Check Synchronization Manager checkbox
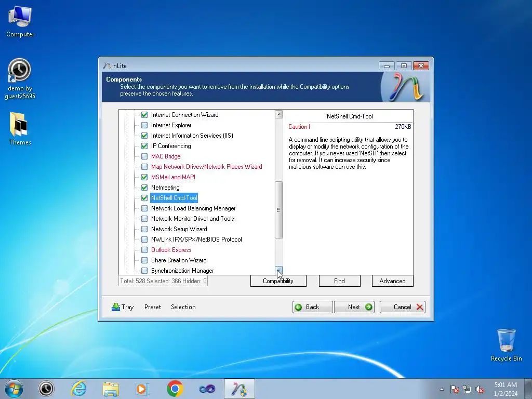This screenshot has width=532, height=399. 144,271
